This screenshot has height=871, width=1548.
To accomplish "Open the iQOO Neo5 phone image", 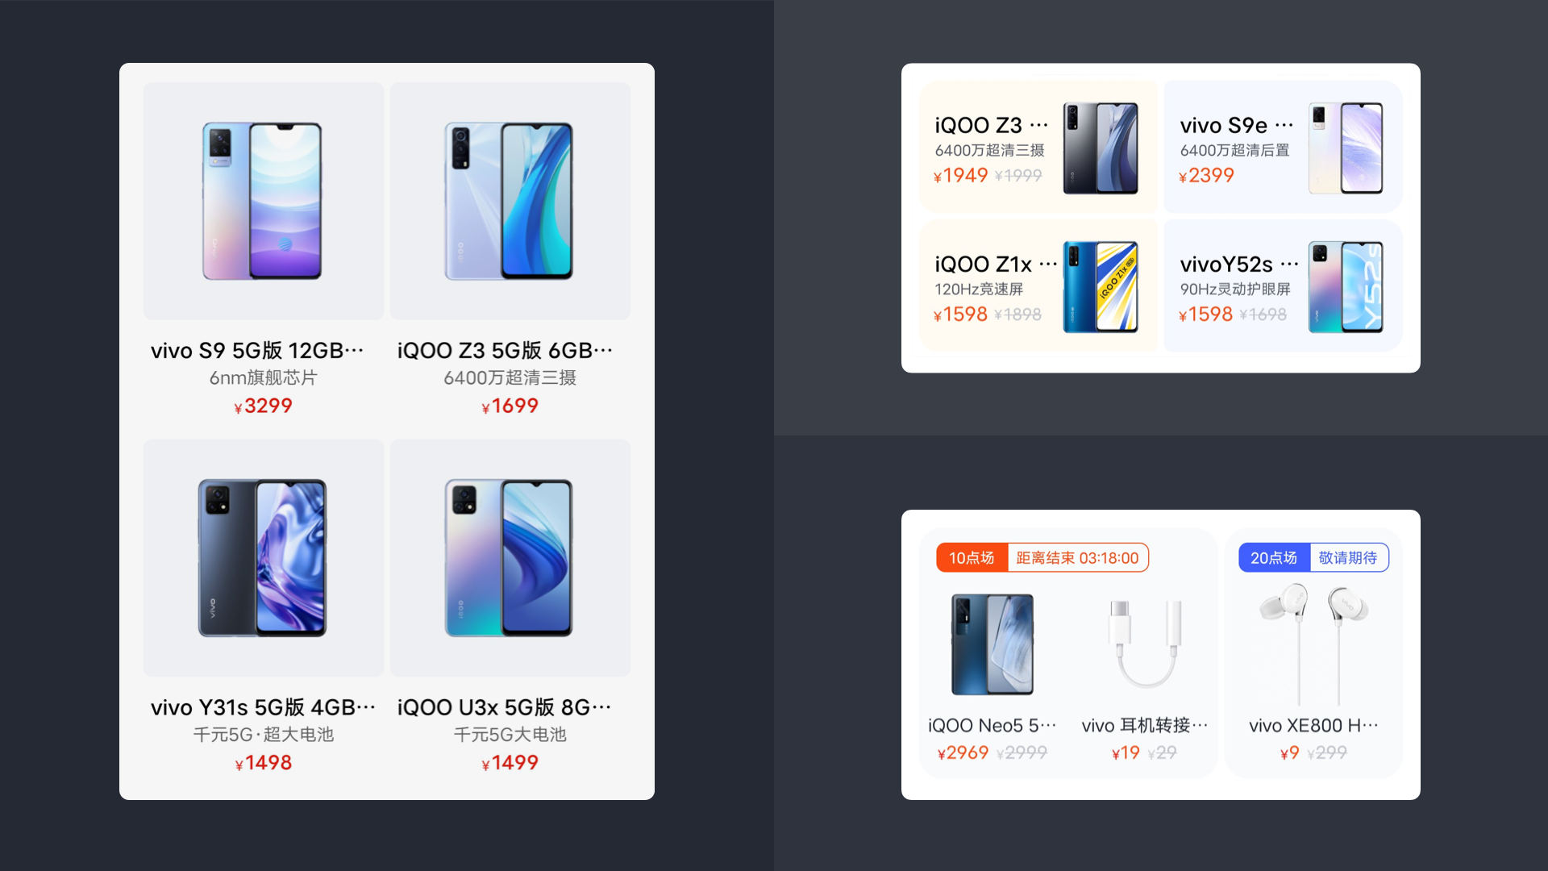I will (x=992, y=644).
